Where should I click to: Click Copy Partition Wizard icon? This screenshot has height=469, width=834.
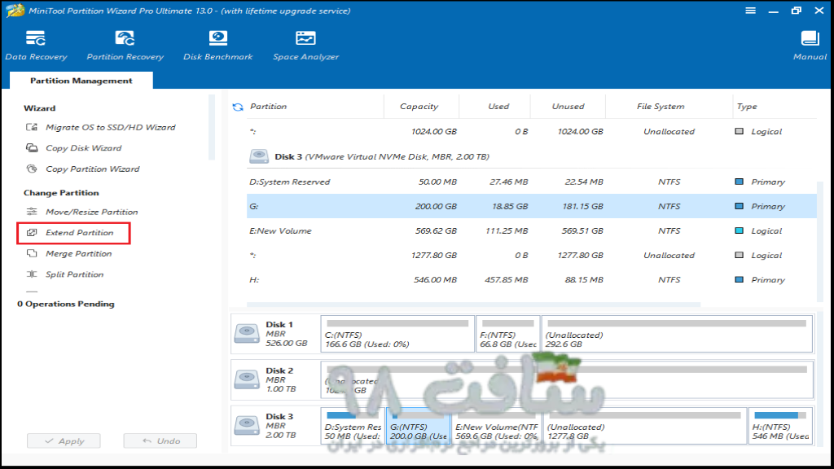[32, 169]
